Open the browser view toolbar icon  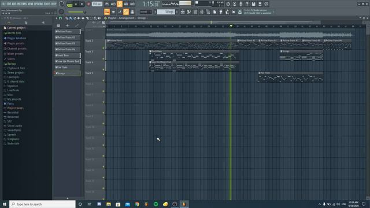(208, 12)
